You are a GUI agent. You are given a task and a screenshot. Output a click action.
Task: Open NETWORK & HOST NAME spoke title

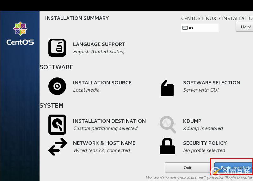[104, 143]
